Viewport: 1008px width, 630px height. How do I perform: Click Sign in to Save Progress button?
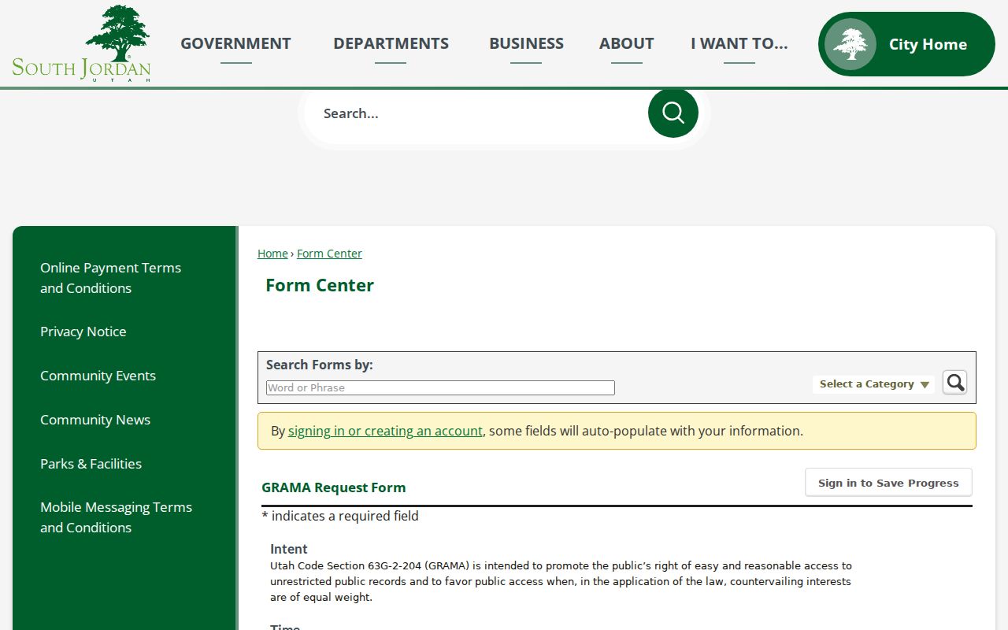[888, 483]
